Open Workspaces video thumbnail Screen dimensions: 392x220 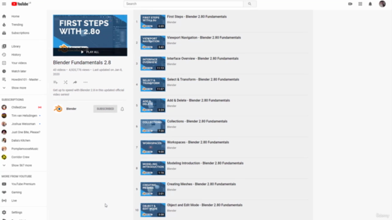click(153, 147)
